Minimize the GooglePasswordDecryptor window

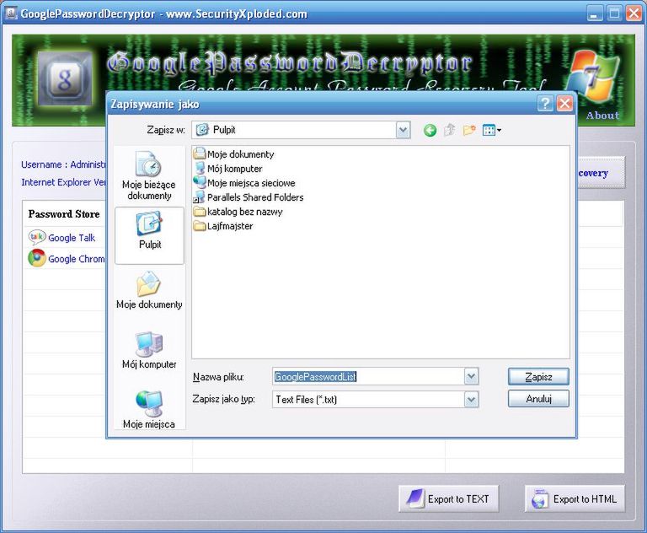click(x=594, y=13)
